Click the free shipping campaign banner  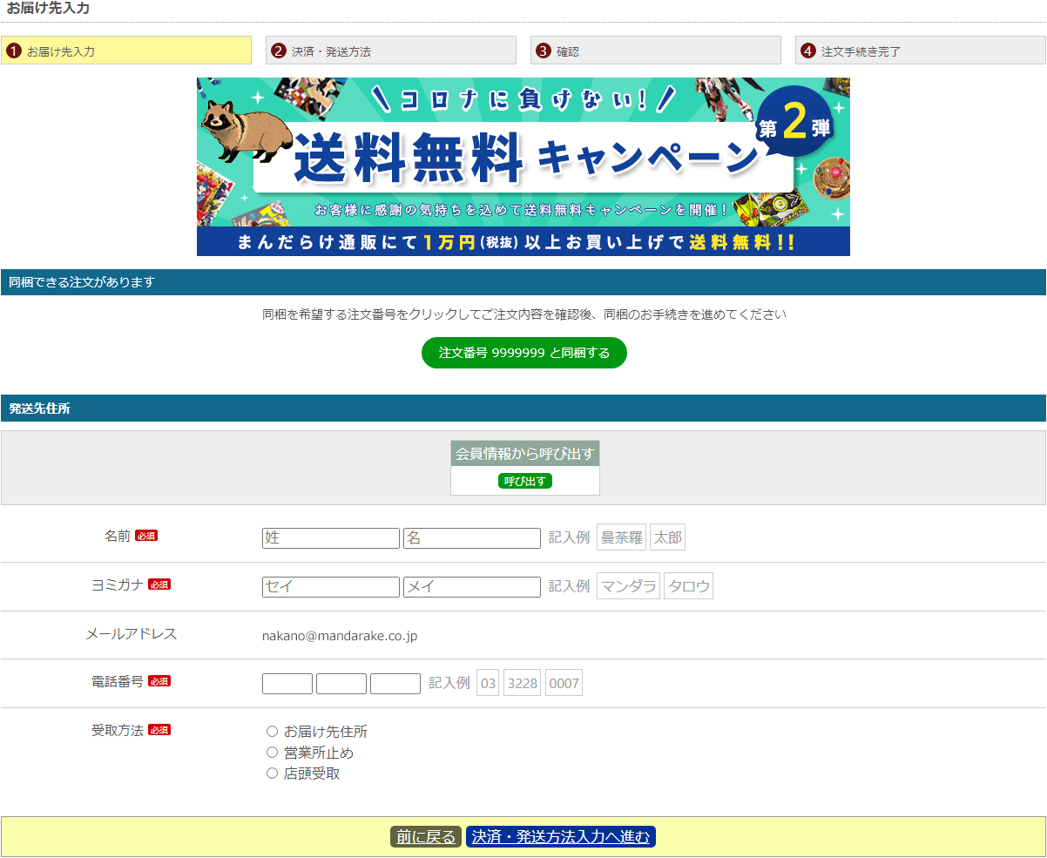523,166
